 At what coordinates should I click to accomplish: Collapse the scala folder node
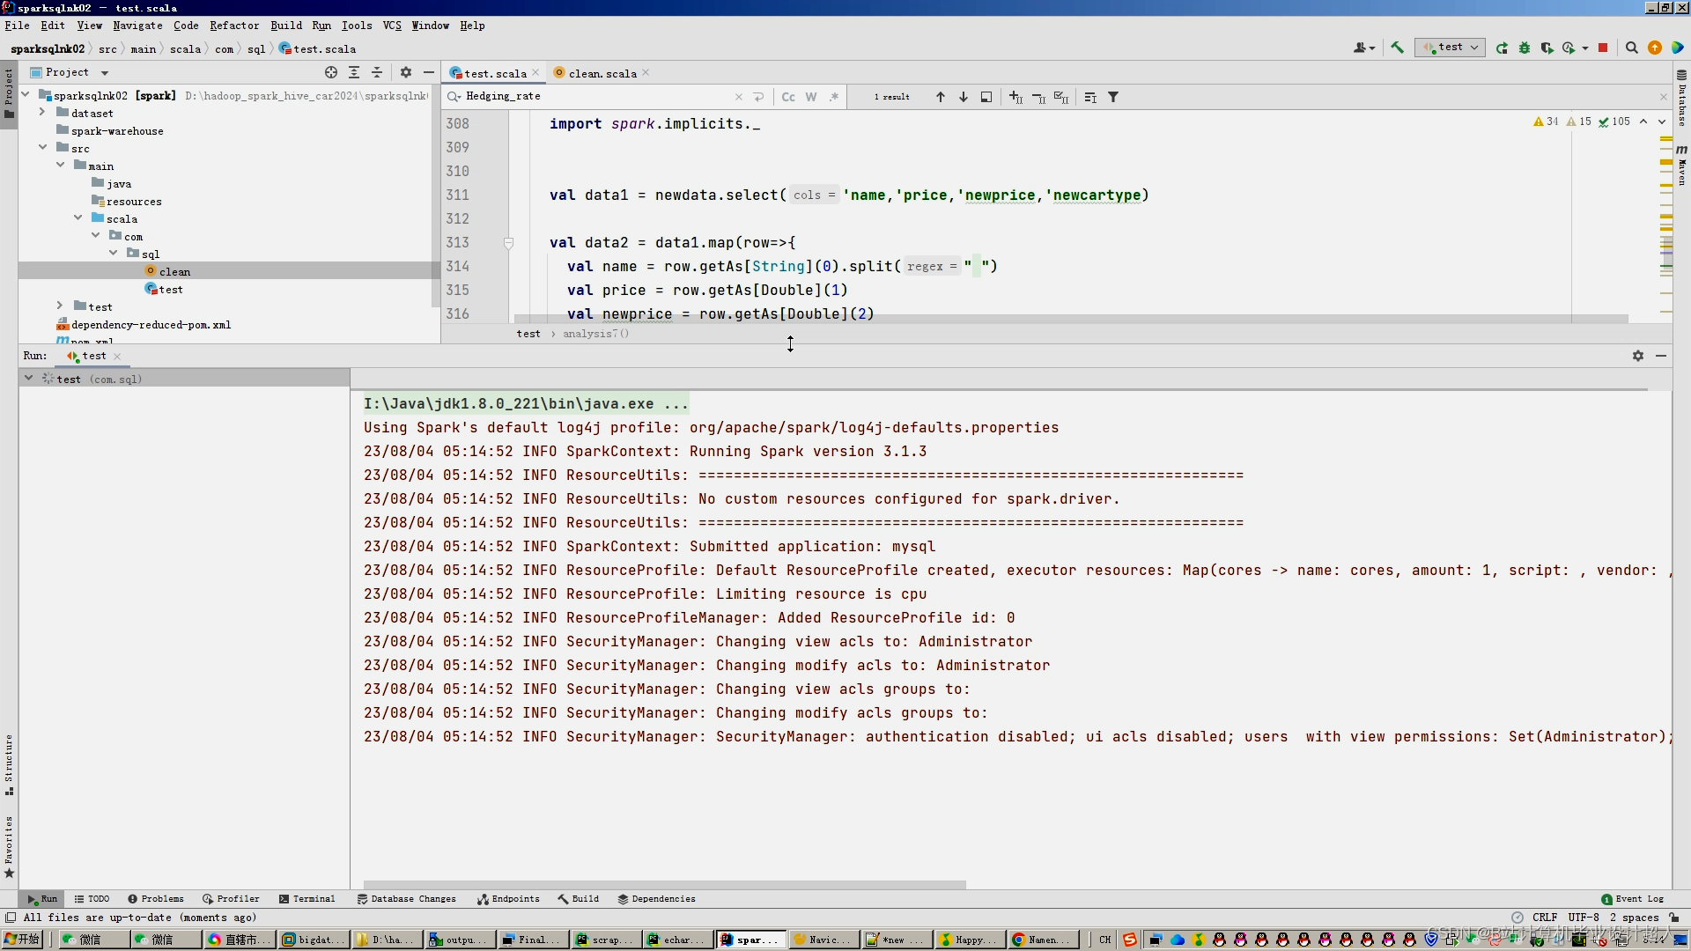[x=78, y=218]
